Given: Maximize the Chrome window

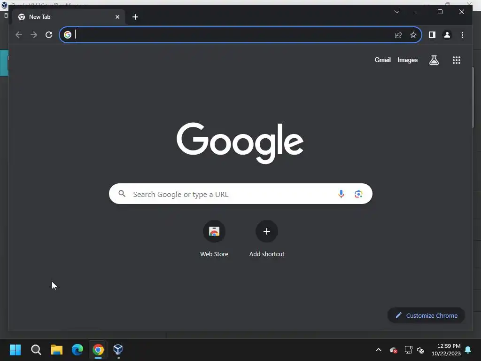Looking at the screenshot, I should pyautogui.click(x=440, y=12).
